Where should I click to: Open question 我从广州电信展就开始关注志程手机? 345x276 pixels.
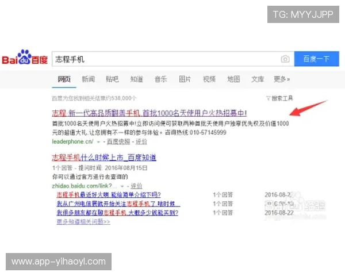tap(118, 204)
